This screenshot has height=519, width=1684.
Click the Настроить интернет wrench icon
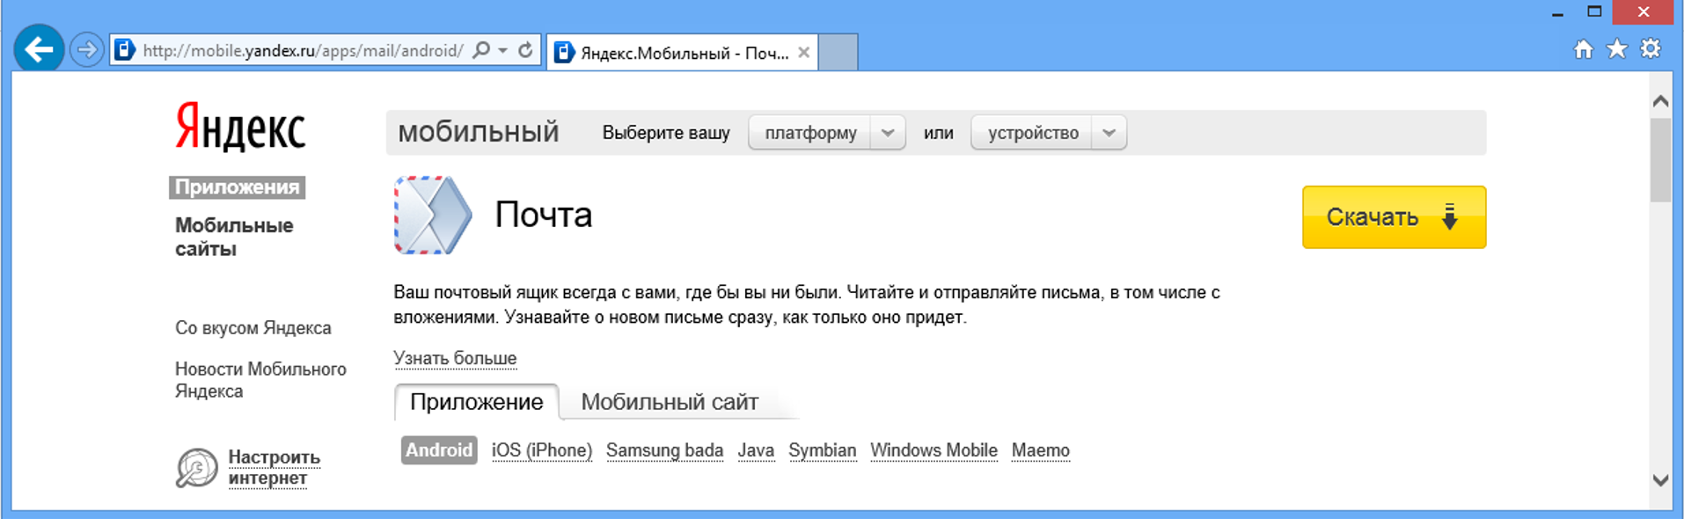pos(196,468)
